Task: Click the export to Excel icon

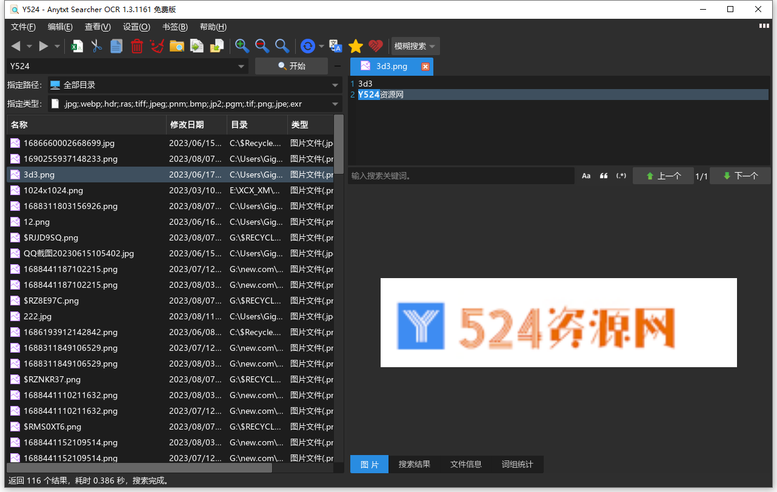Action: (x=77, y=46)
